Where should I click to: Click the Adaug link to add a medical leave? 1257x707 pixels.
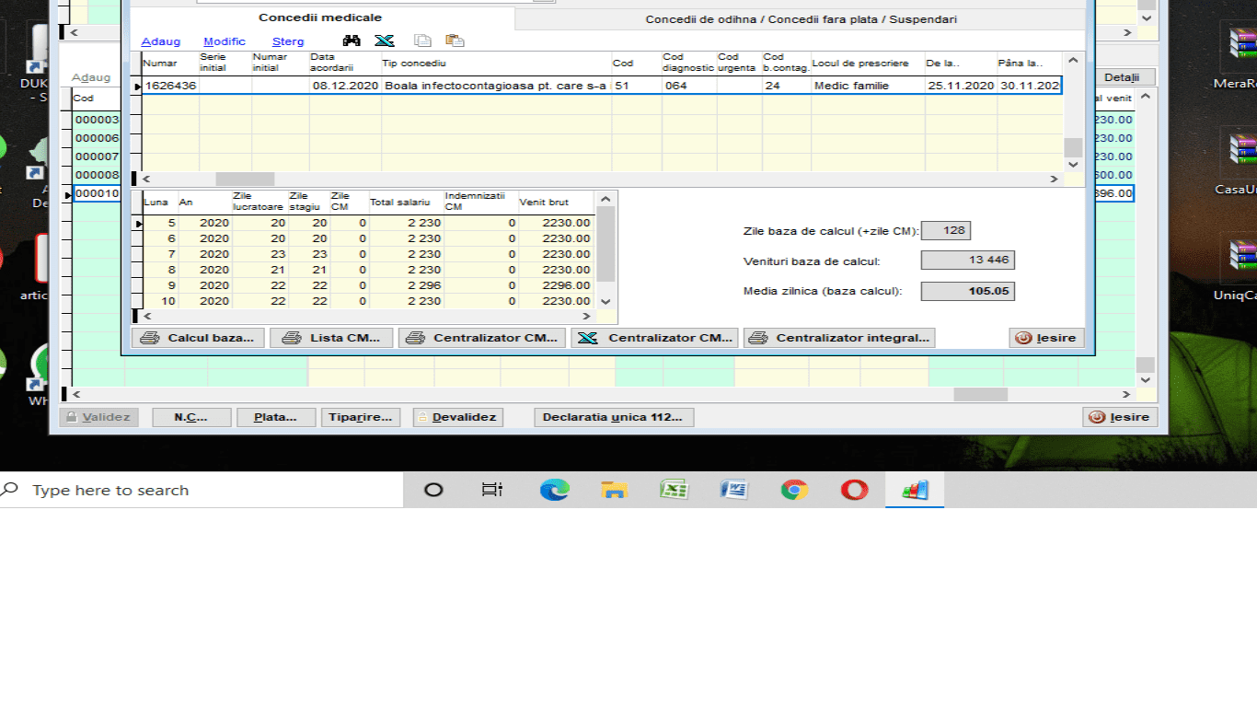(161, 41)
